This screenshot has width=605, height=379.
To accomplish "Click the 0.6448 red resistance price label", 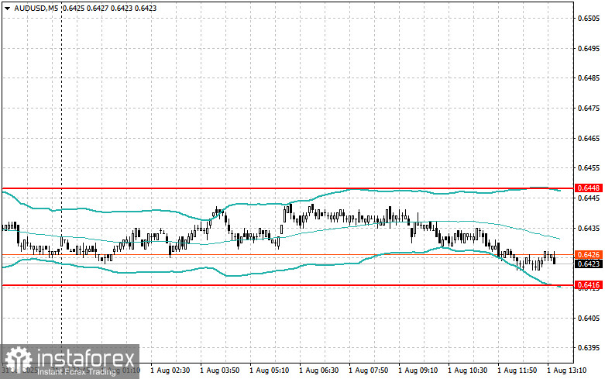I will [x=589, y=188].
